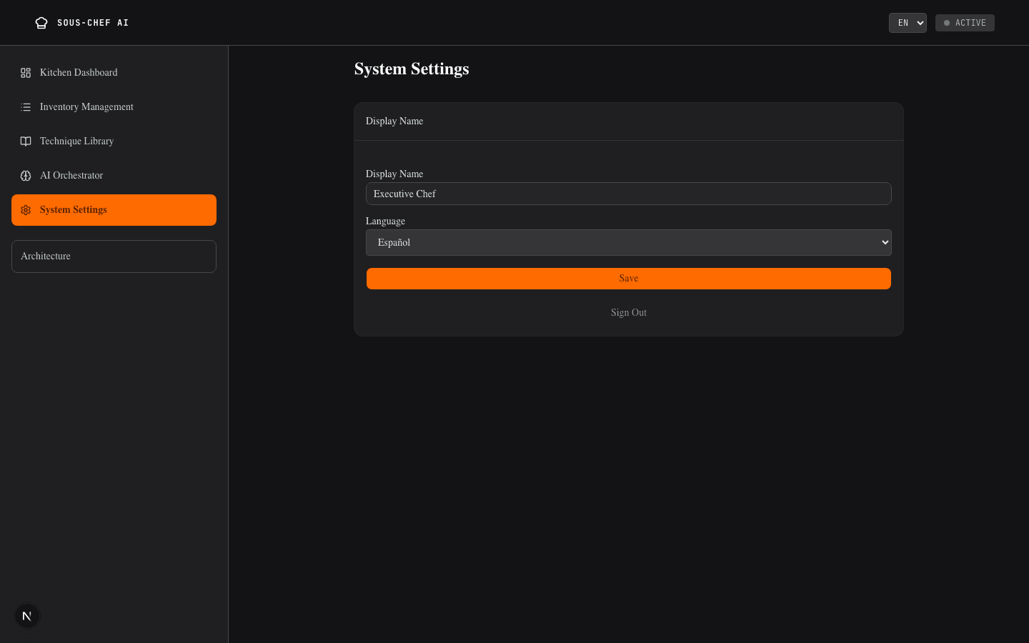Open the Next.js dev tools badge
This screenshot has width=1029, height=643.
(x=27, y=616)
